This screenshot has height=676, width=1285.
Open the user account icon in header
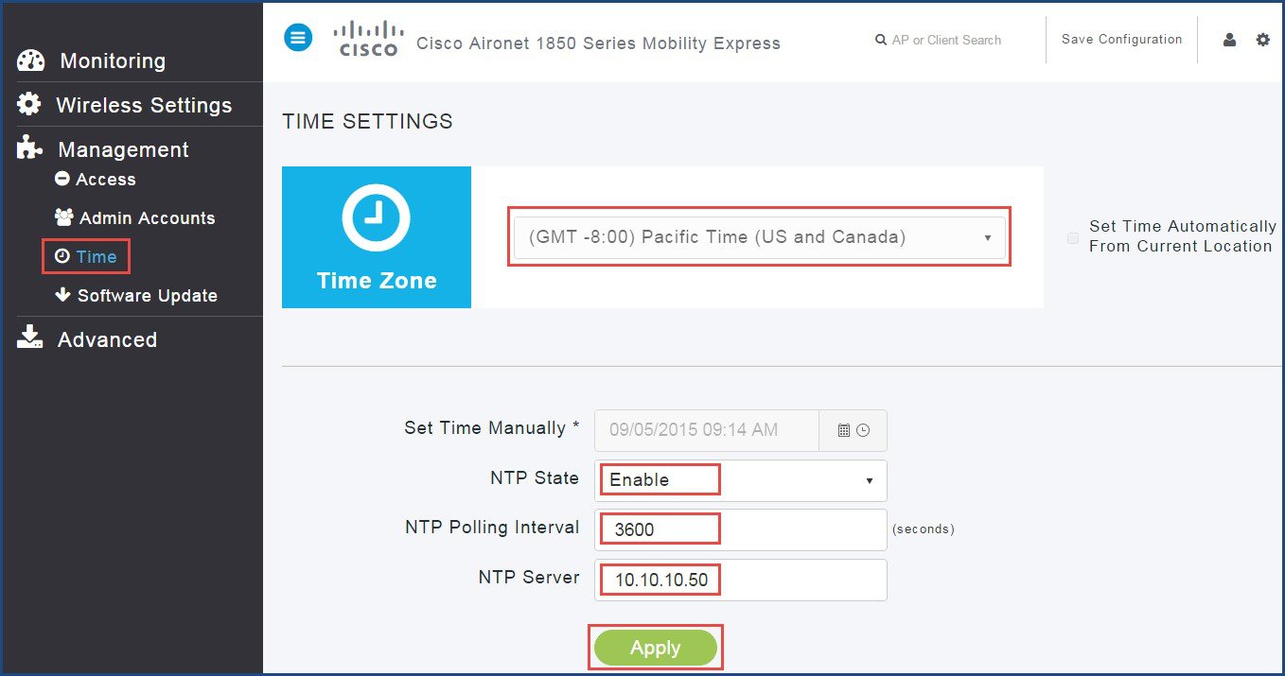coord(1229,40)
